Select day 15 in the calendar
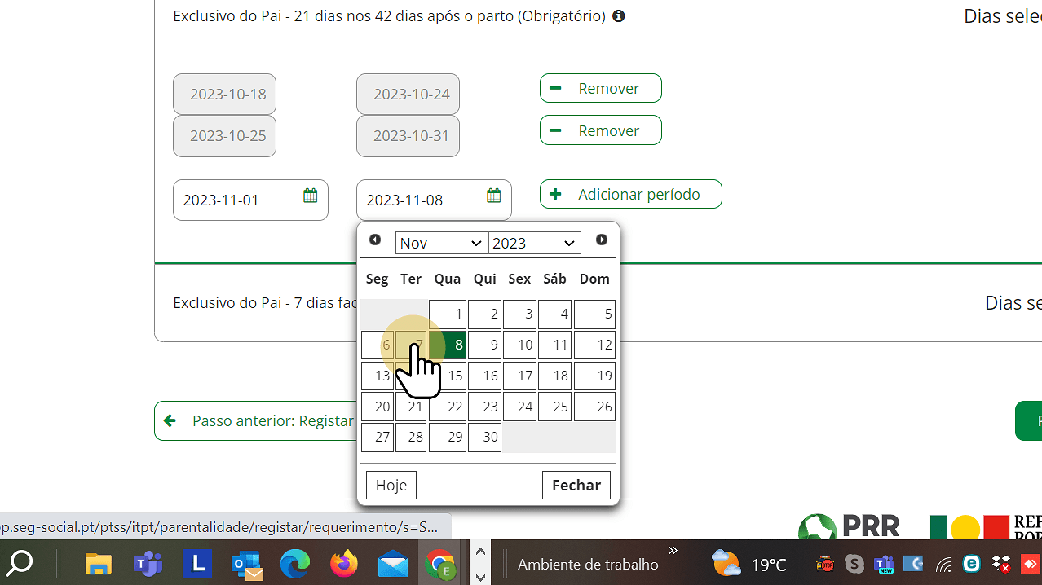 point(448,376)
